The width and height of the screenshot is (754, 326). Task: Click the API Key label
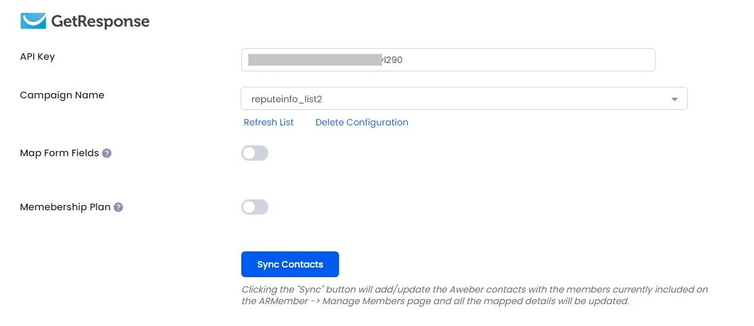coord(37,57)
